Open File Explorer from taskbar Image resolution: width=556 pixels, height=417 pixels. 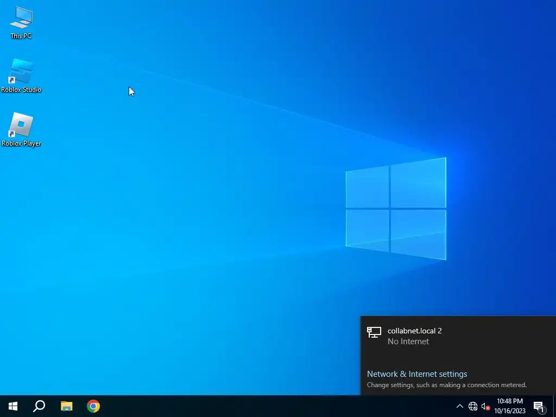[x=66, y=406]
